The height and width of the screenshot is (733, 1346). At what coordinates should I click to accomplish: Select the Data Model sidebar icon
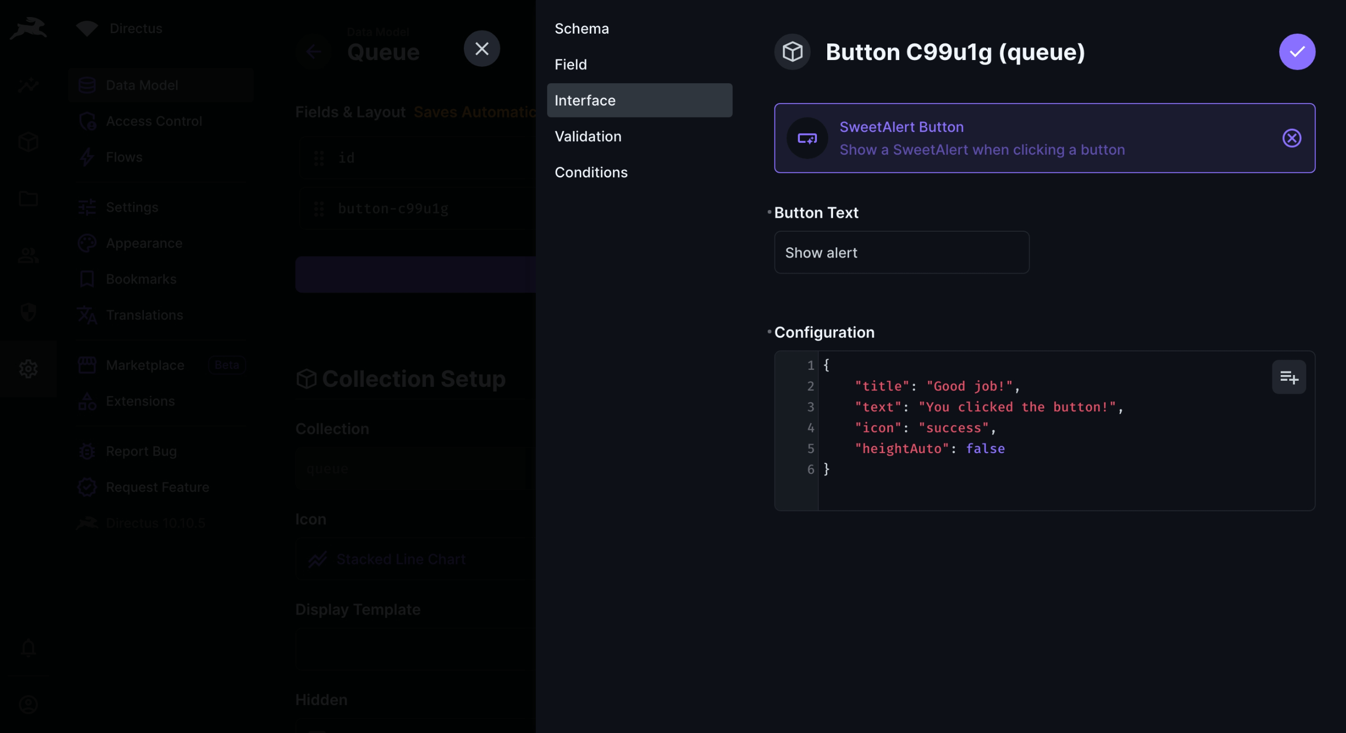pyautogui.click(x=87, y=85)
